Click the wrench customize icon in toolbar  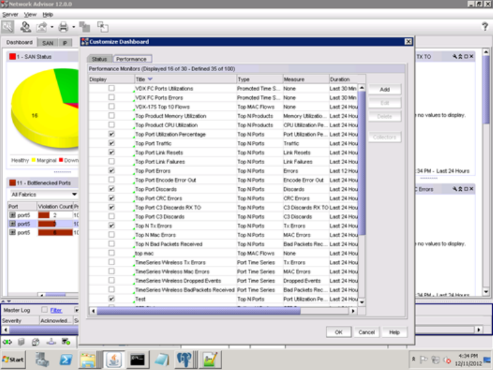coord(7,27)
